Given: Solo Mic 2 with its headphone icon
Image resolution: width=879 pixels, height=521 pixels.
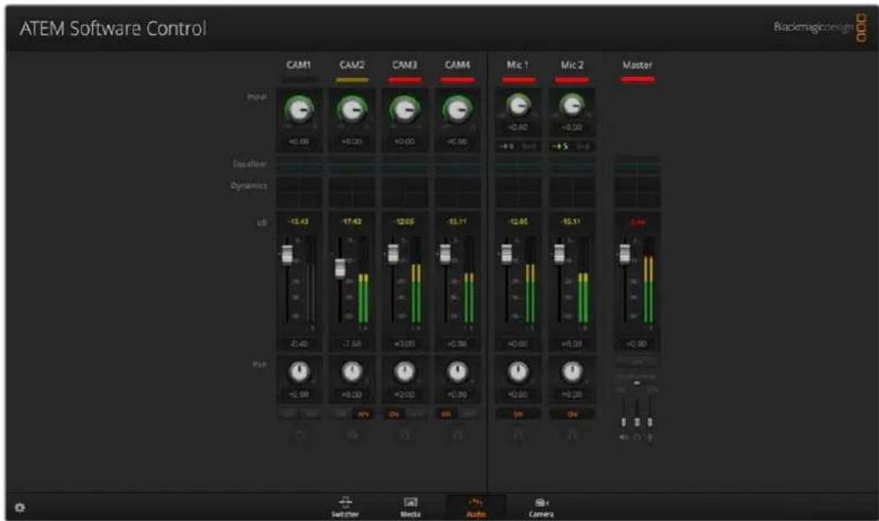Looking at the screenshot, I should click(x=571, y=435).
